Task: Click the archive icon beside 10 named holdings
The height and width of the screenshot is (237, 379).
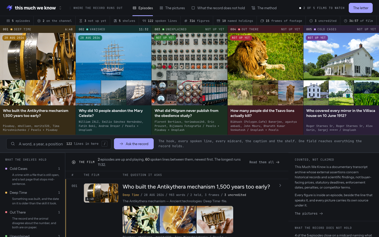Action: 218,21
